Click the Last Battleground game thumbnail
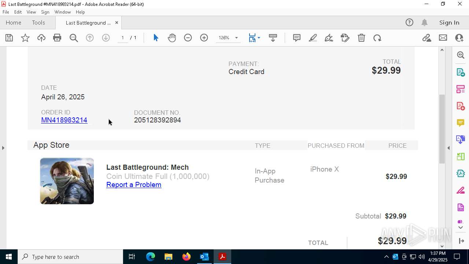469x264 pixels. pyautogui.click(x=67, y=181)
